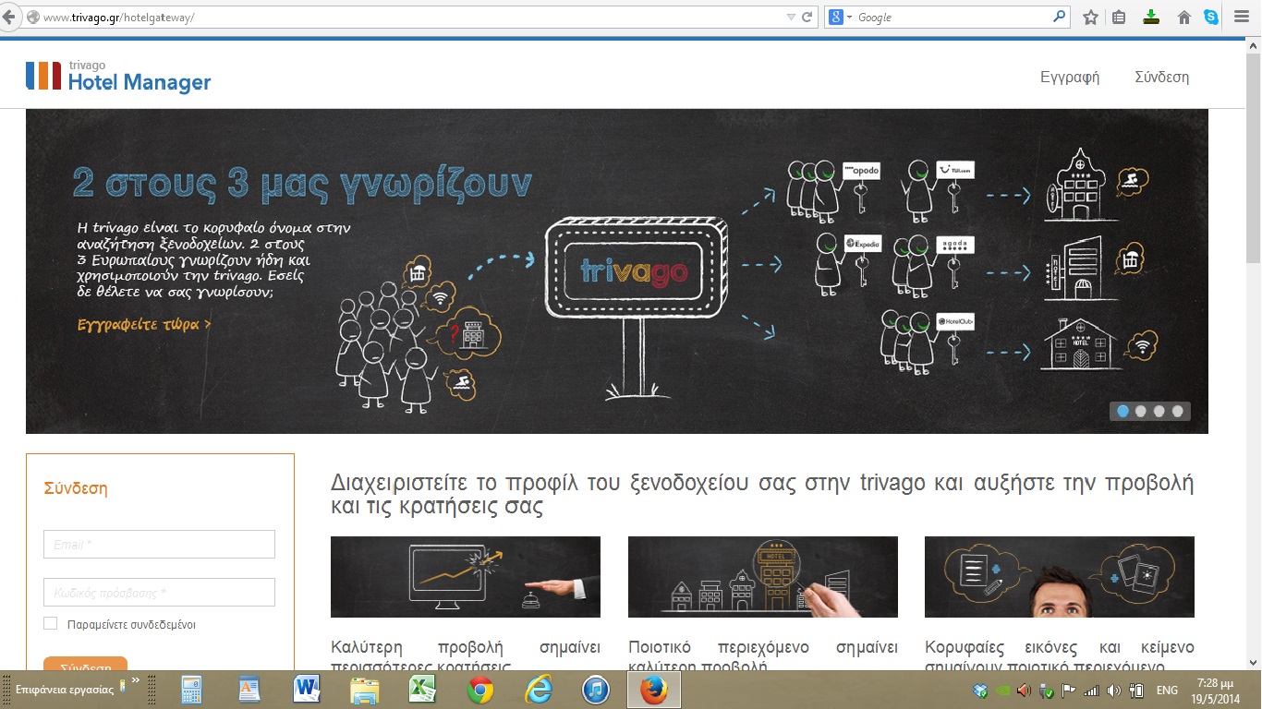The height and width of the screenshot is (709, 1262).
Task: Click the battery power tray icon
Action: (1136, 691)
